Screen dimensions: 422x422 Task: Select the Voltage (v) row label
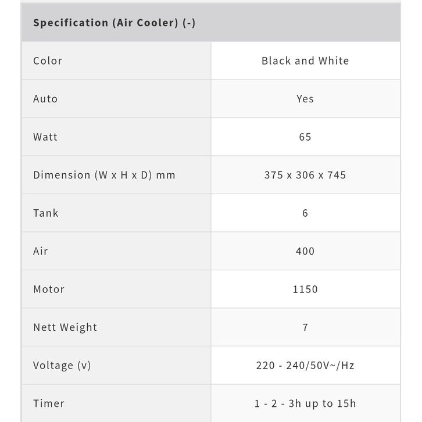coord(62,366)
